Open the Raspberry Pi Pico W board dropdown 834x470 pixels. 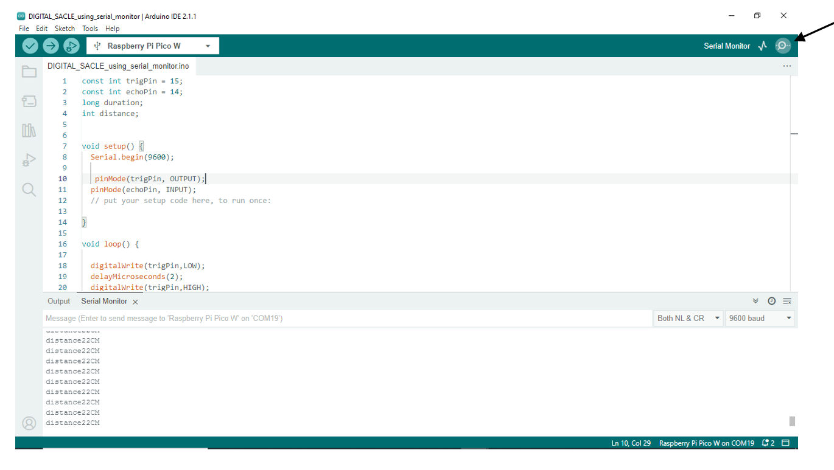153,46
